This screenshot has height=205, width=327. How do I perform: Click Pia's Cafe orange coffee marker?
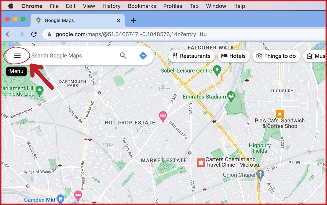(x=280, y=114)
